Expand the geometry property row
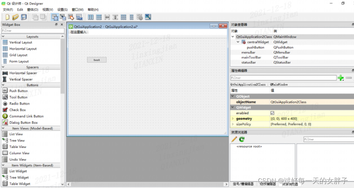This screenshot has height=188, width=354. click(x=233, y=119)
